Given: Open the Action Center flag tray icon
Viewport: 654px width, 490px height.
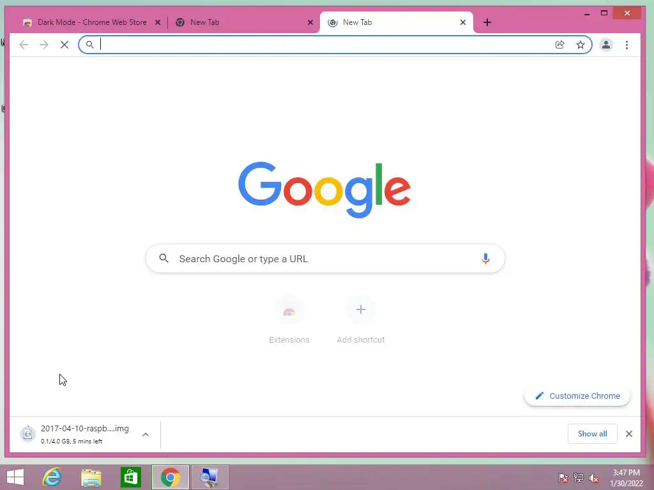Looking at the screenshot, I should point(563,478).
